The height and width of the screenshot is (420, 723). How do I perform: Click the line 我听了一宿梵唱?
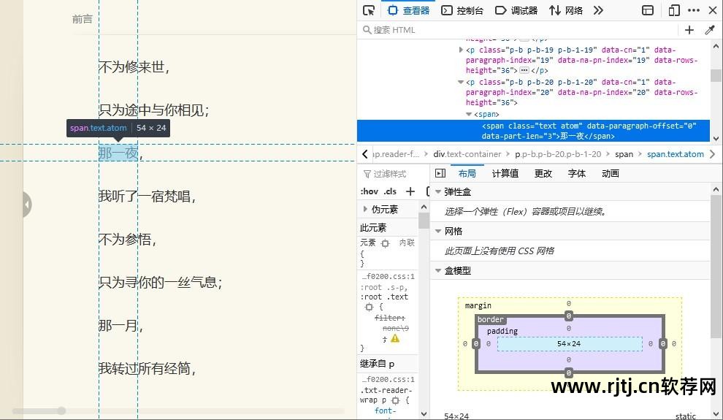coord(147,196)
